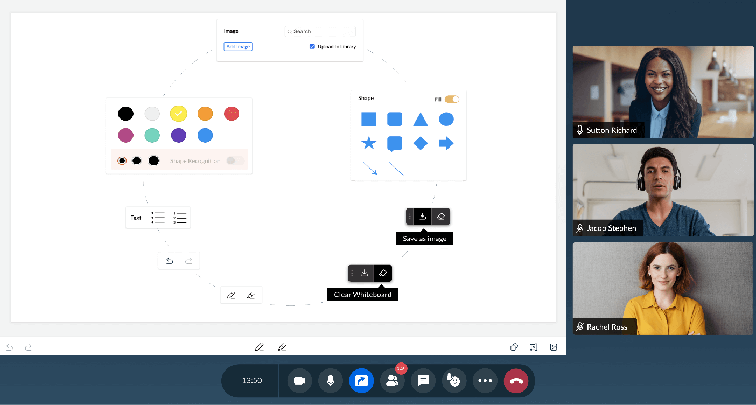Uncheck the Upload to Library checkbox
Viewport: 756px width, 405px height.
(312, 47)
